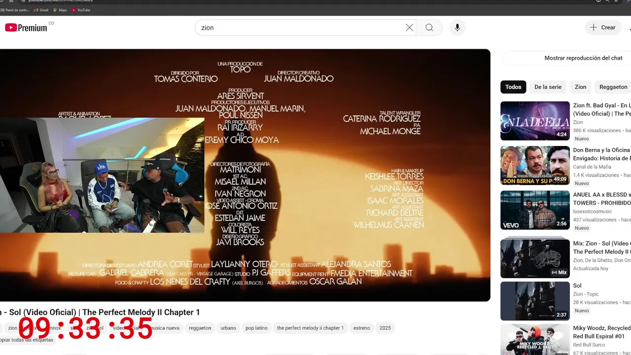Open the 'Mix: Zion - Sol' playlist thumbnail
Viewport: 631px width, 355px height.
click(x=535, y=258)
